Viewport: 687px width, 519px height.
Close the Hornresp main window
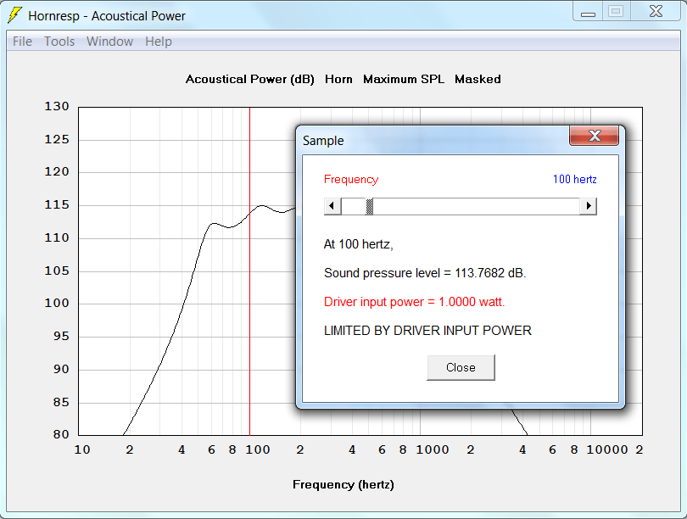click(x=656, y=11)
